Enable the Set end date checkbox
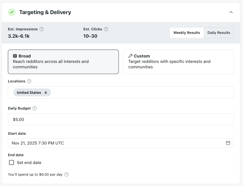 (11, 162)
